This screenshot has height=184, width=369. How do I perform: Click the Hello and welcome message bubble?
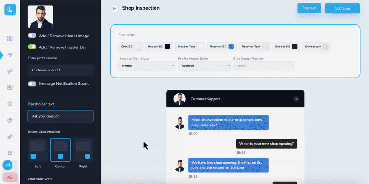click(228, 122)
